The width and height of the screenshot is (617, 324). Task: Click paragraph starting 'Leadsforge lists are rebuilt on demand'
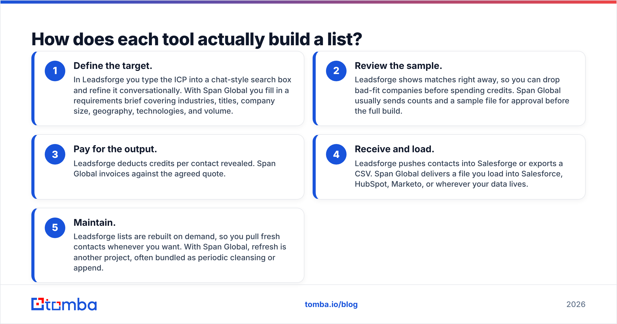[x=180, y=252]
